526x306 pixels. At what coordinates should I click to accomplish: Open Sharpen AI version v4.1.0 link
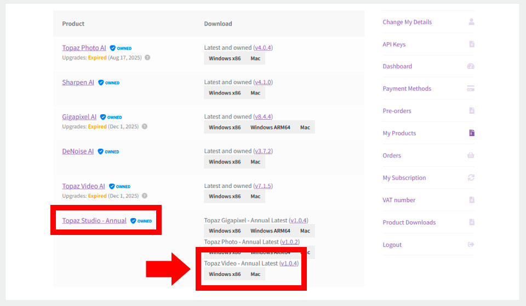pyautogui.click(x=263, y=82)
